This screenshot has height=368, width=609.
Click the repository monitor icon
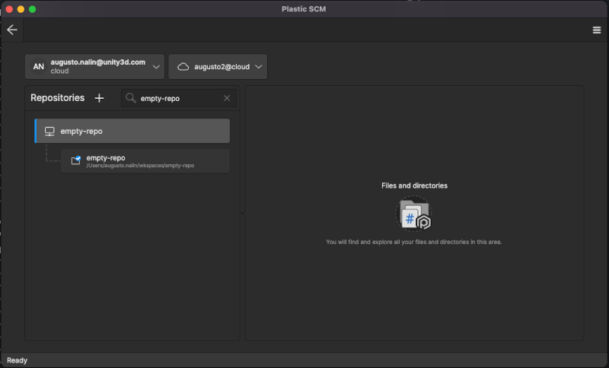pyautogui.click(x=49, y=132)
